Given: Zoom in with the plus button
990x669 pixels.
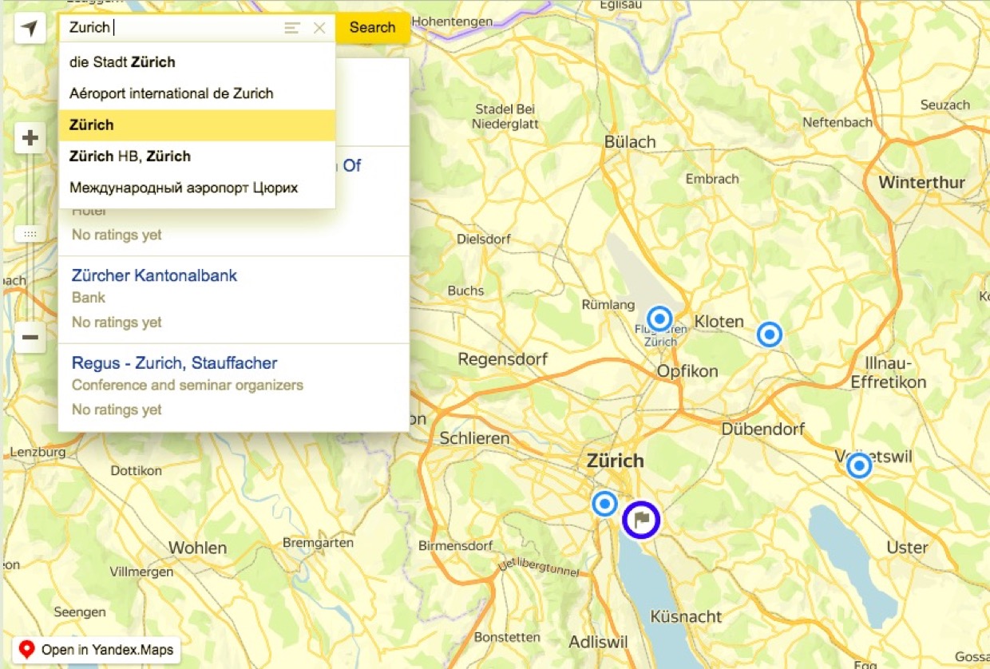Looking at the screenshot, I should 30,138.
